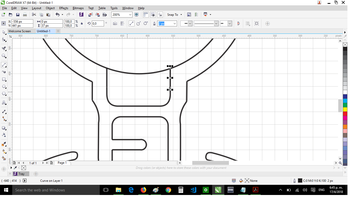Save the current document
This screenshot has width=352, height=197.
tap(18, 15)
